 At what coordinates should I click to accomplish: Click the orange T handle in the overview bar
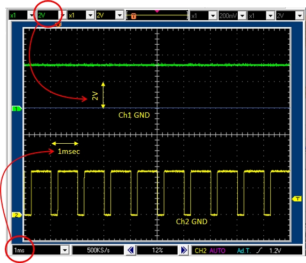[x=133, y=16]
